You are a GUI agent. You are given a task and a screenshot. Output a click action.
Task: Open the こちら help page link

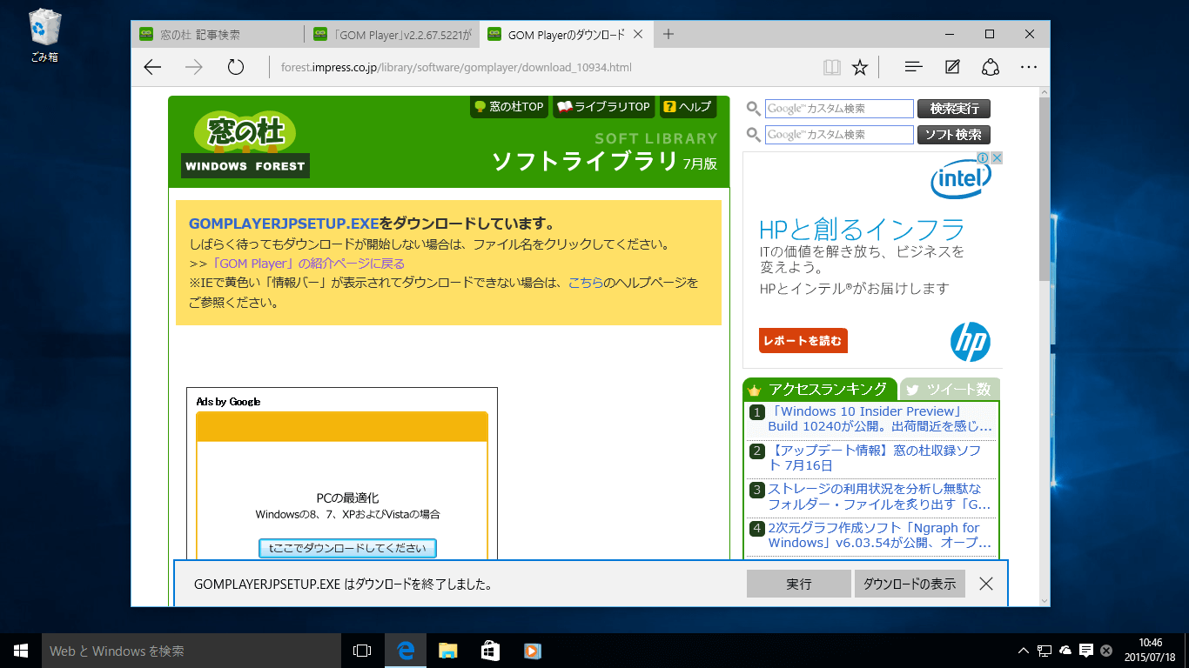[x=585, y=283]
